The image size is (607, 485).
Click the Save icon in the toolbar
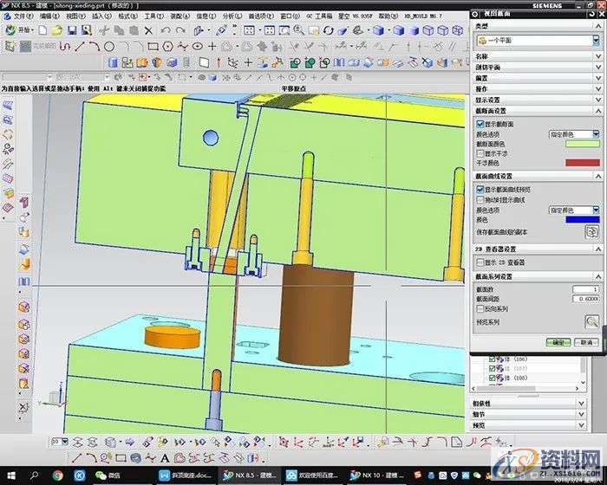72,30
